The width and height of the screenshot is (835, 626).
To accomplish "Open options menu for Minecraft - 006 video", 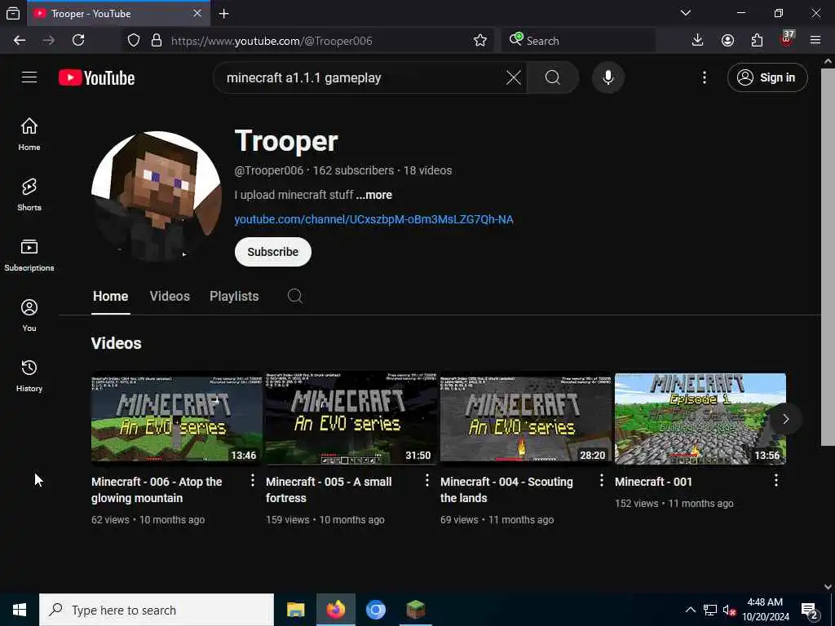I will click(253, 481).
